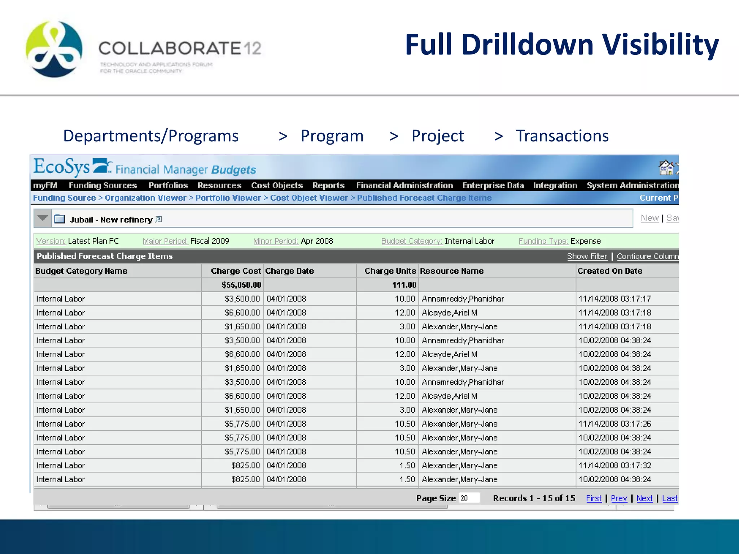Go to Organization Viewer breadcrumb

coord(145,198)
